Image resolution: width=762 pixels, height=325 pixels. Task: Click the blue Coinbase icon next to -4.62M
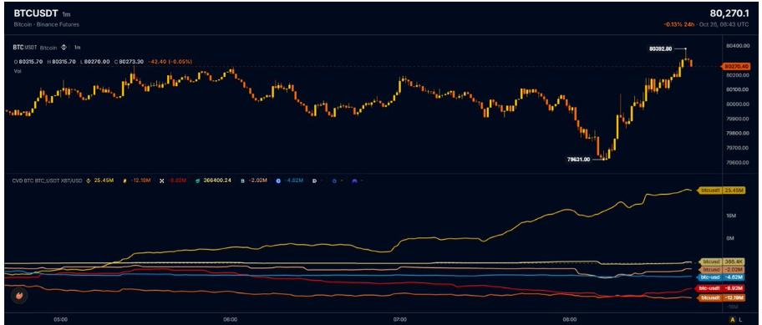pos(278,180)
